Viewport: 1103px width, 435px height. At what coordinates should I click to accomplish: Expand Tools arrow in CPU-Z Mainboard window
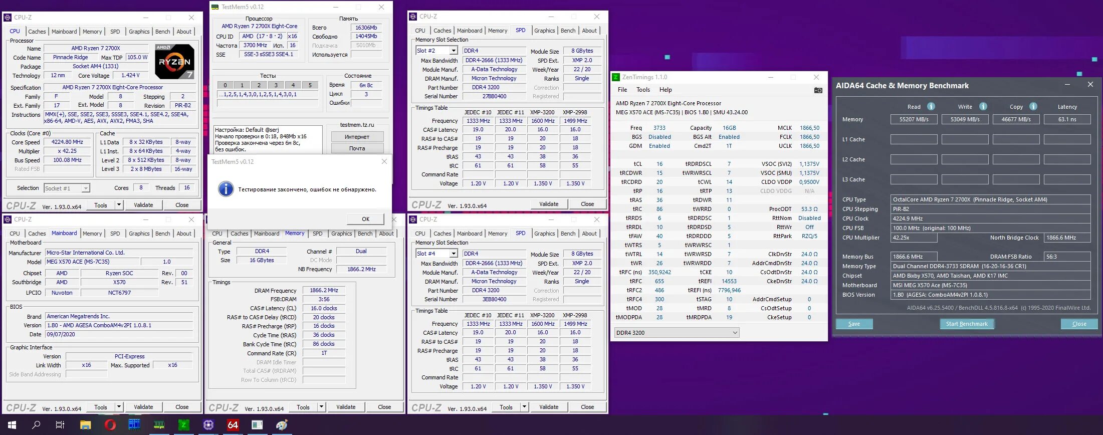point(119,406)
